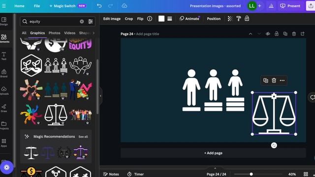Open border style lines option
Image resolution: width=315 pixels, height=177 pixels.
169,19
